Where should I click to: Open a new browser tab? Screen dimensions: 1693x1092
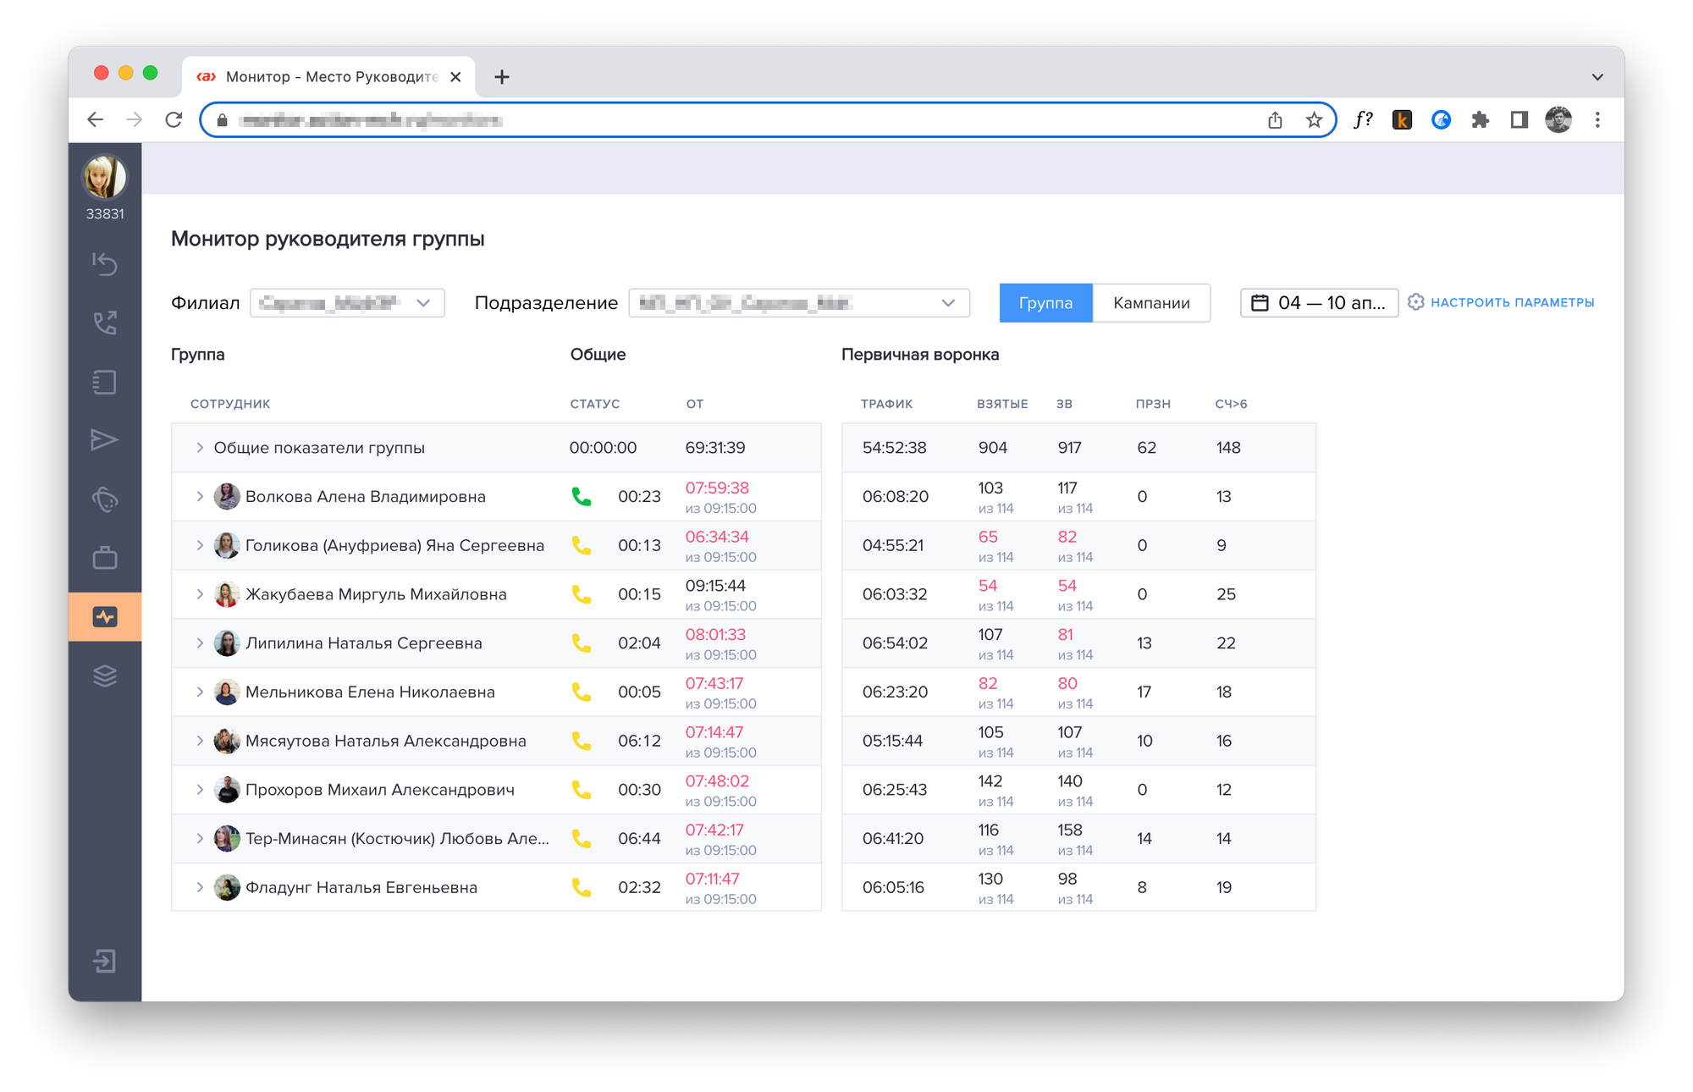coord(502,77)
